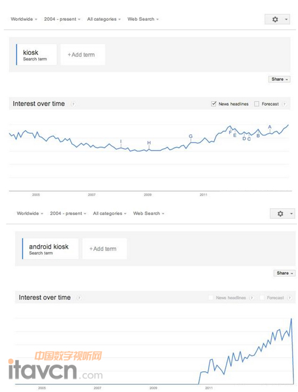Select news headline marker A on chart
This screenshot has height=392, width=298.
270,127
